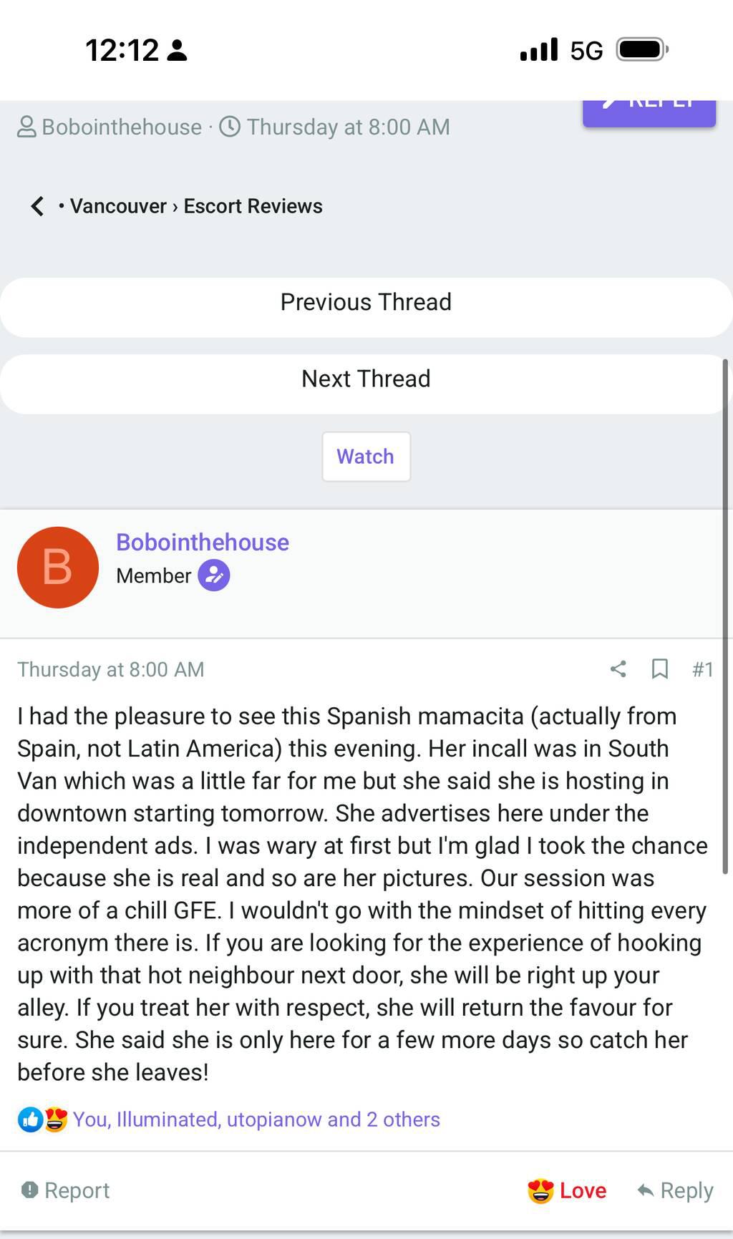Bookmark this post with bookmark icon
Viewport: 733px width, 1239px height.
pyautogui.click(x=659, y=669)
